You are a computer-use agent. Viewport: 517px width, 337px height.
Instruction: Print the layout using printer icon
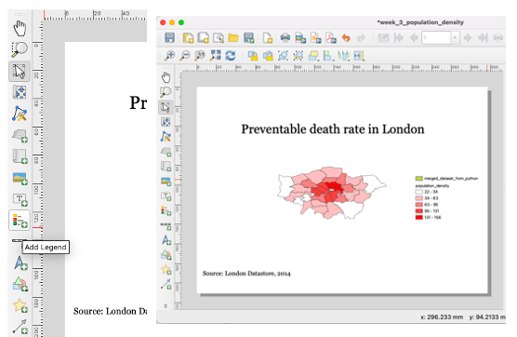285,37
